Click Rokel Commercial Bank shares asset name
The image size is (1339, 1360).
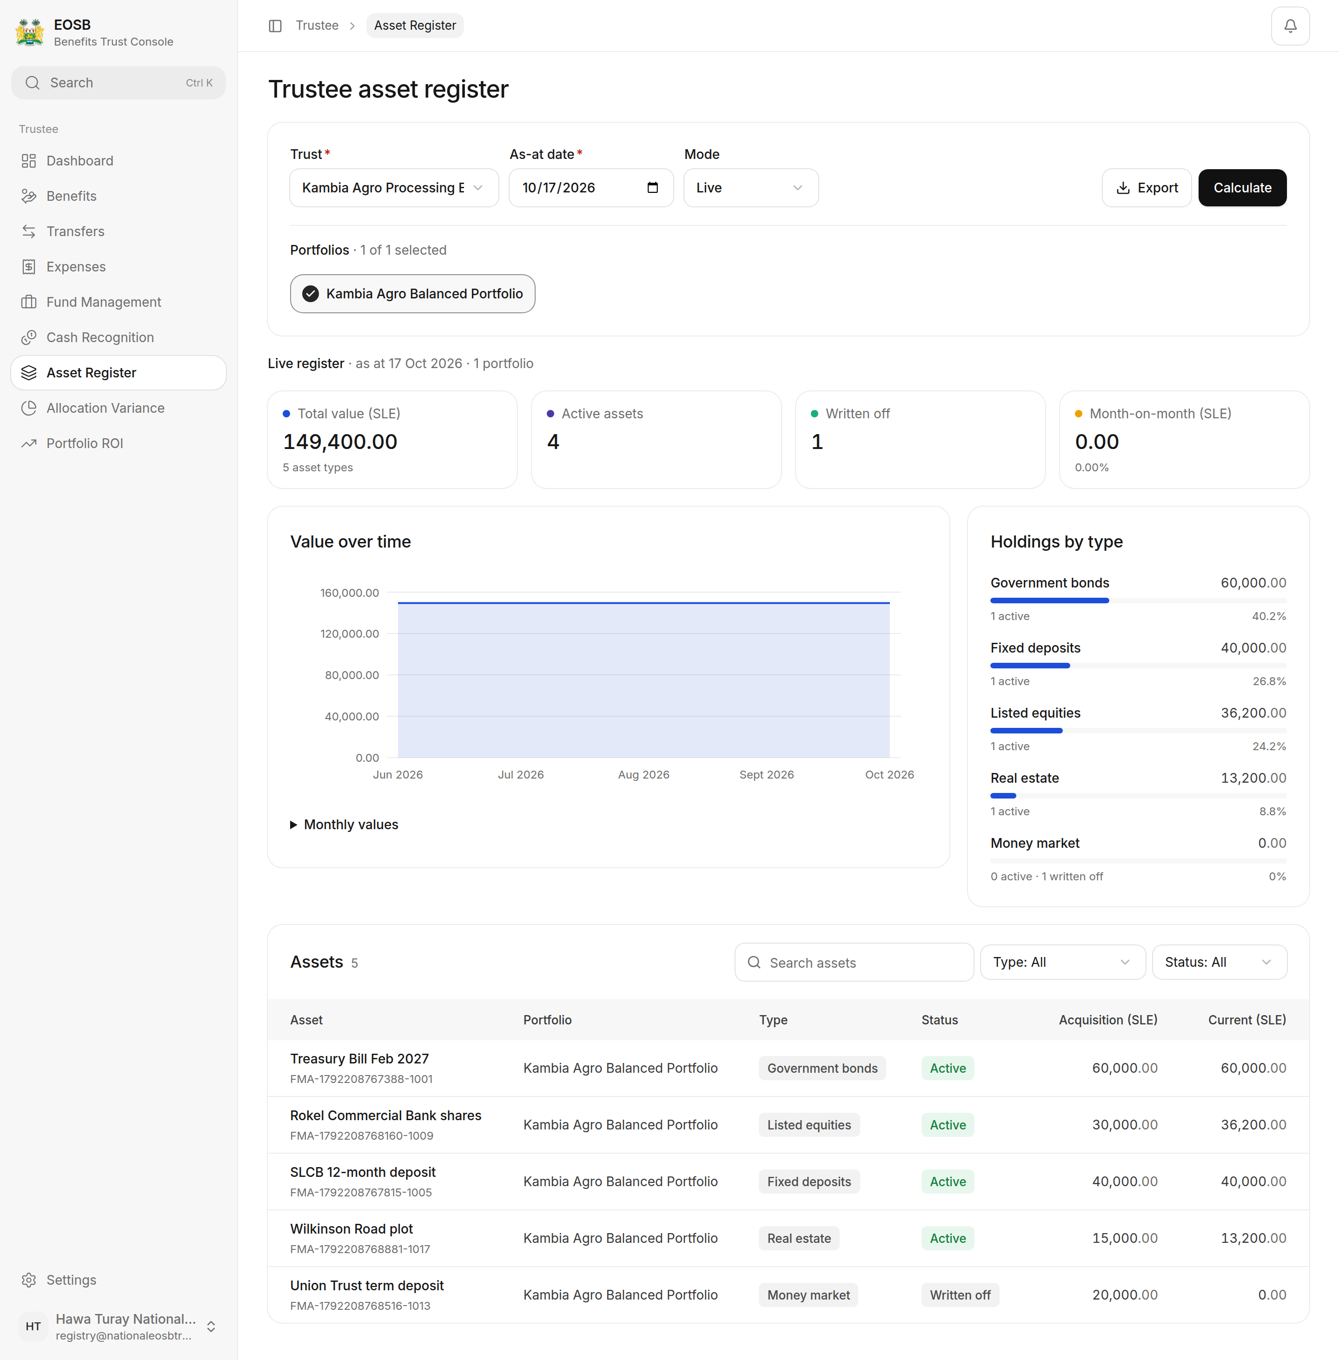385,1116
